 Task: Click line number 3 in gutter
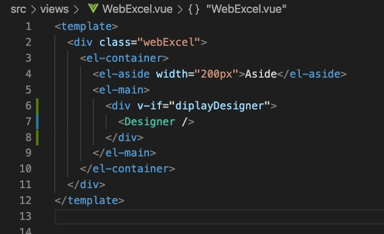(29, 58)
